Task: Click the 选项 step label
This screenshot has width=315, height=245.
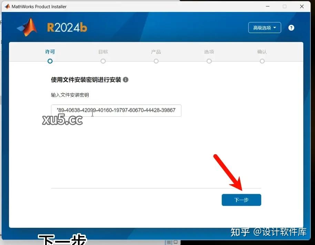Action: tap(209, 52)
